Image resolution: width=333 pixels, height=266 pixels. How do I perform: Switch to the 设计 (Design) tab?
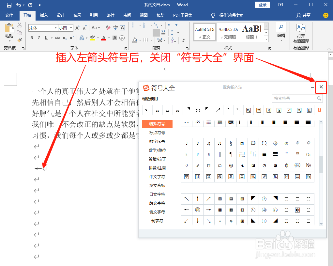pyautogui.click(x=61, y=15)
